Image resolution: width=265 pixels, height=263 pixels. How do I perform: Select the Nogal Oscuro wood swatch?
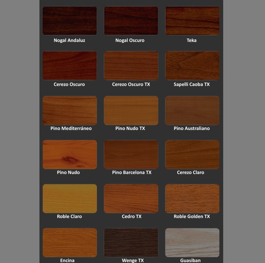click(131, 21)
